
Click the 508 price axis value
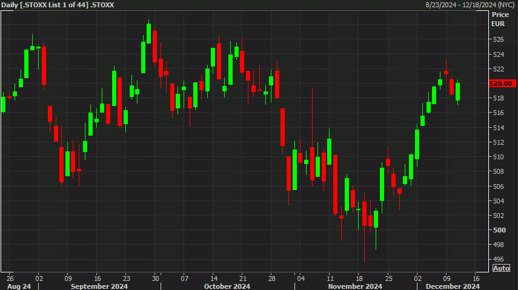498,171
